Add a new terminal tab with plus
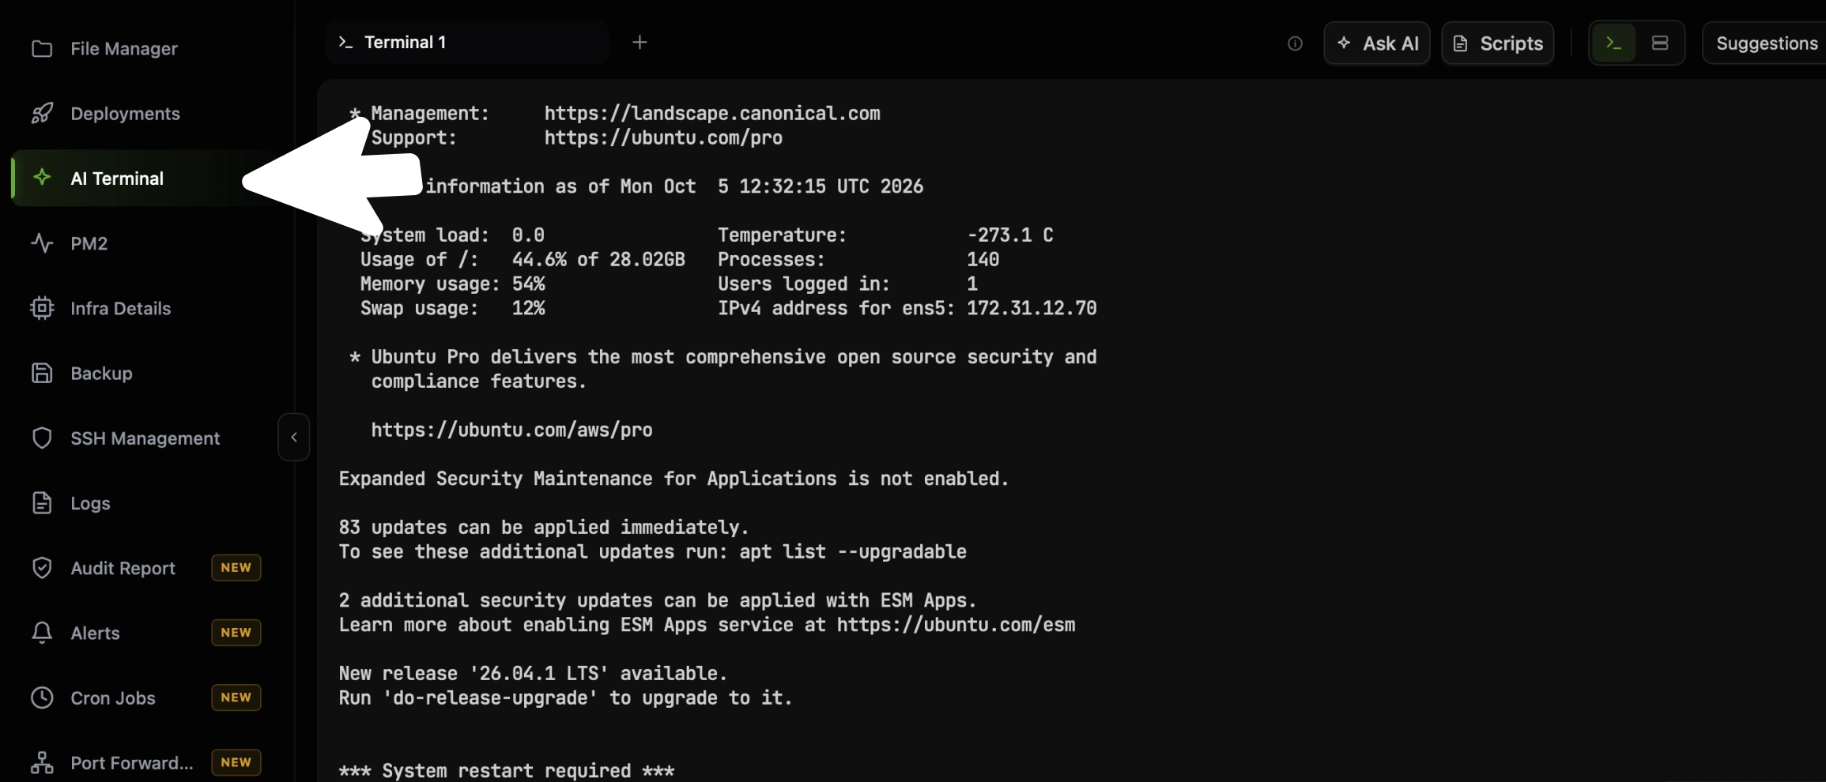 pos(640,42)
